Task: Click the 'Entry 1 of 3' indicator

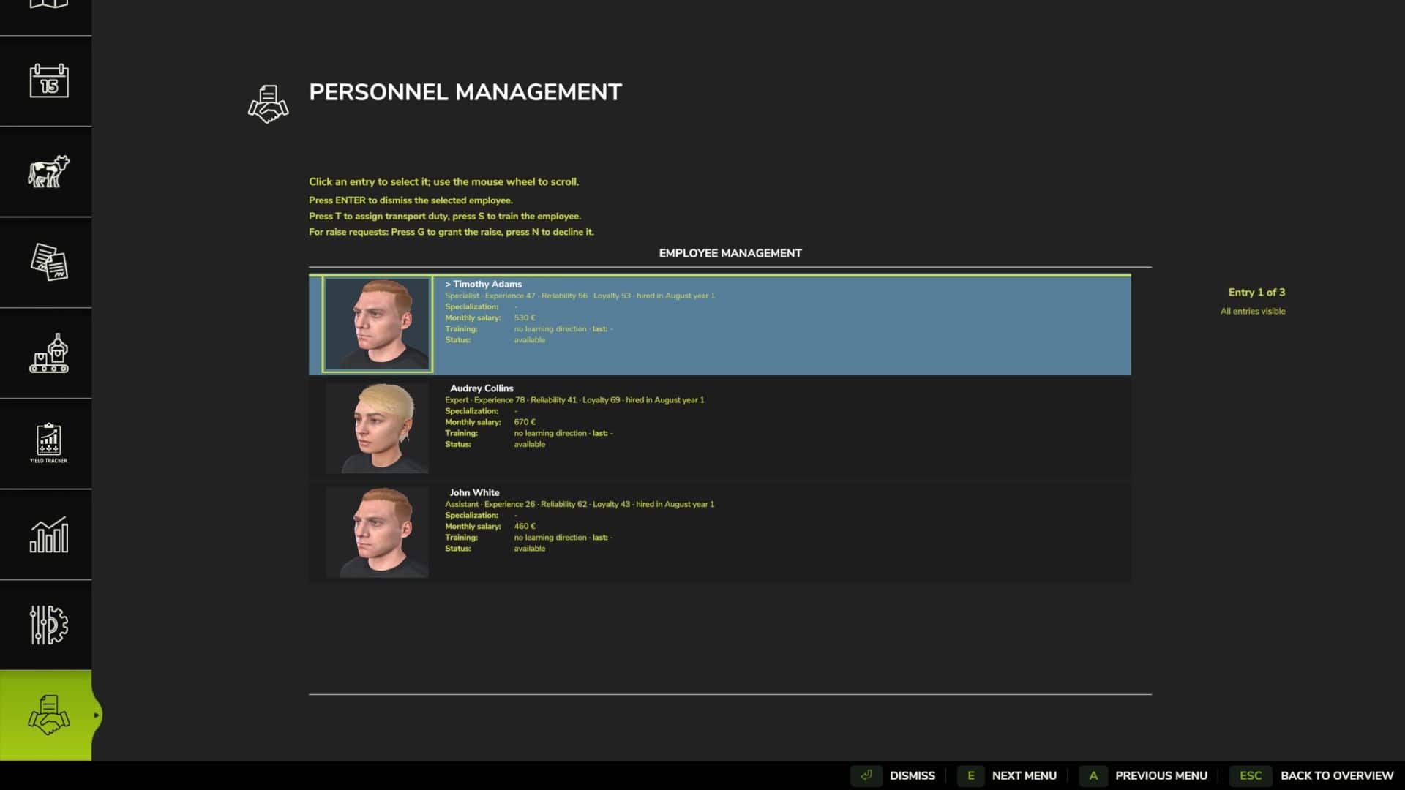Action: coord(1256,292)
